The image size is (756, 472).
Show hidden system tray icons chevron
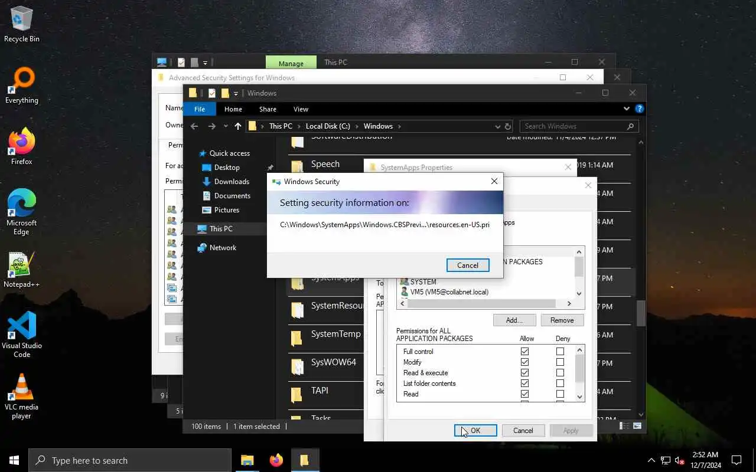[x=651, y=460]
